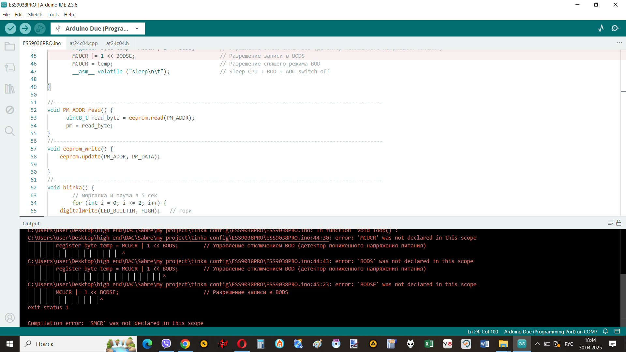Open the Boards Manager panel
The width and height of the screenshot is (626, 352).
click(10, 67)
